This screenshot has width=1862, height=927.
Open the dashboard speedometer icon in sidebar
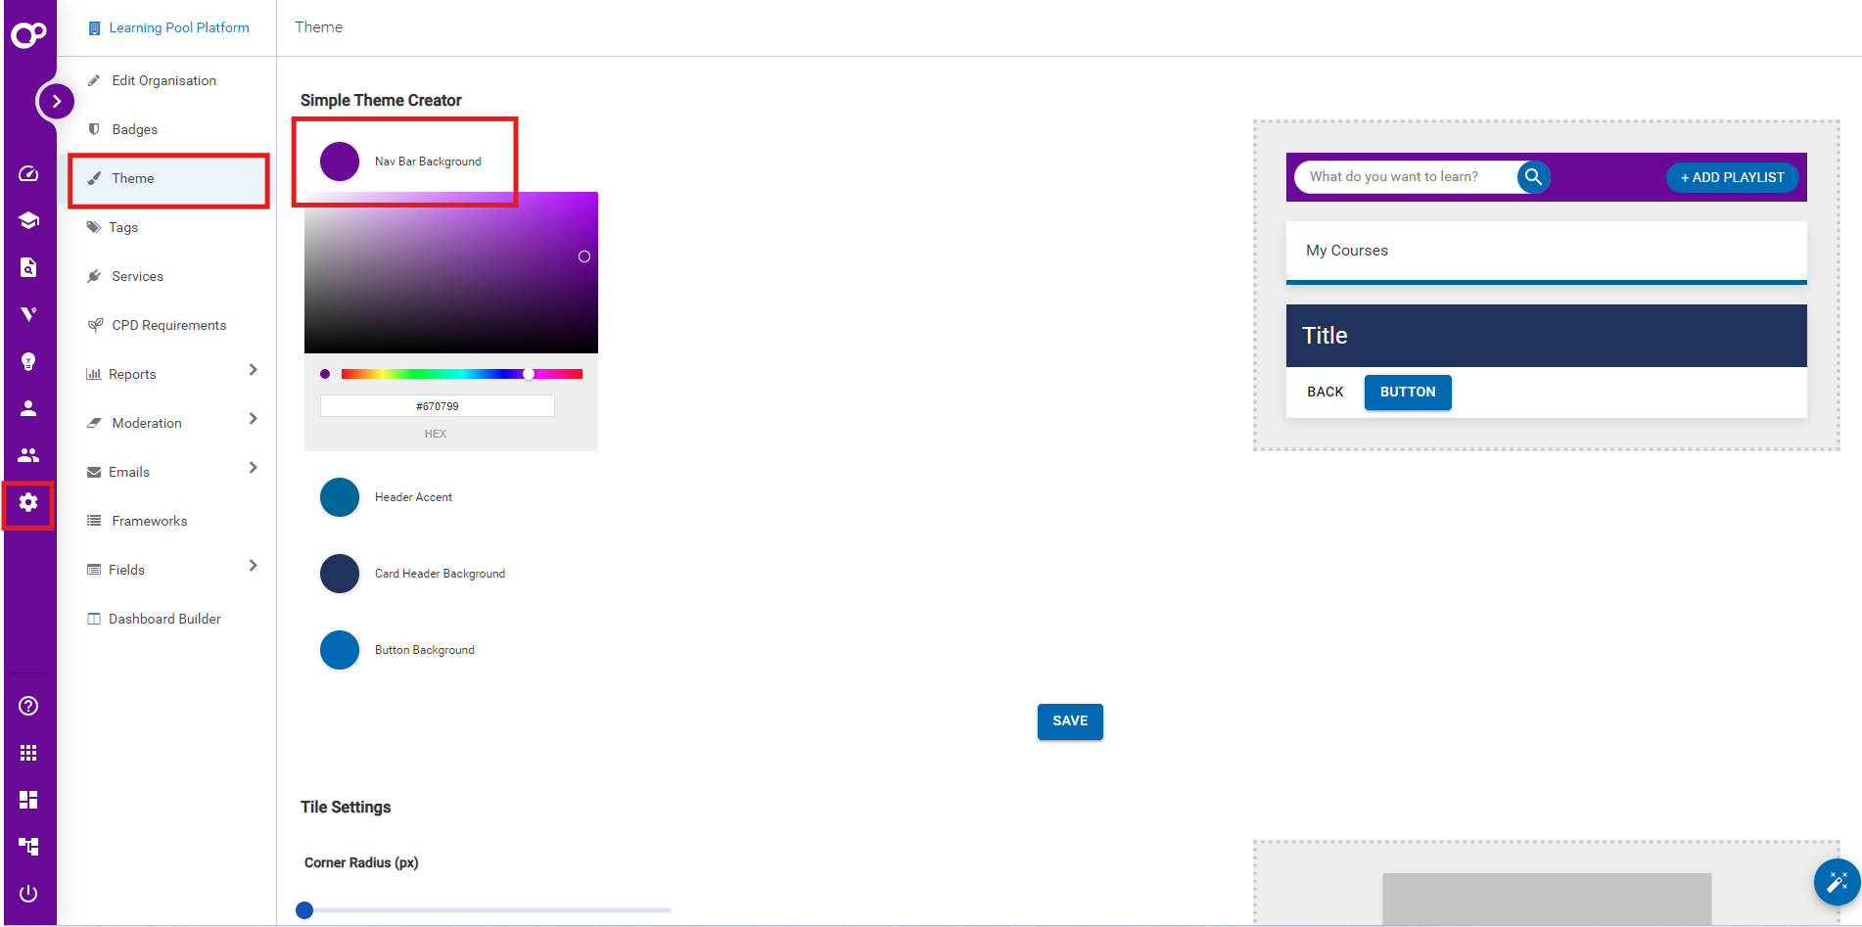coord(28,173)
